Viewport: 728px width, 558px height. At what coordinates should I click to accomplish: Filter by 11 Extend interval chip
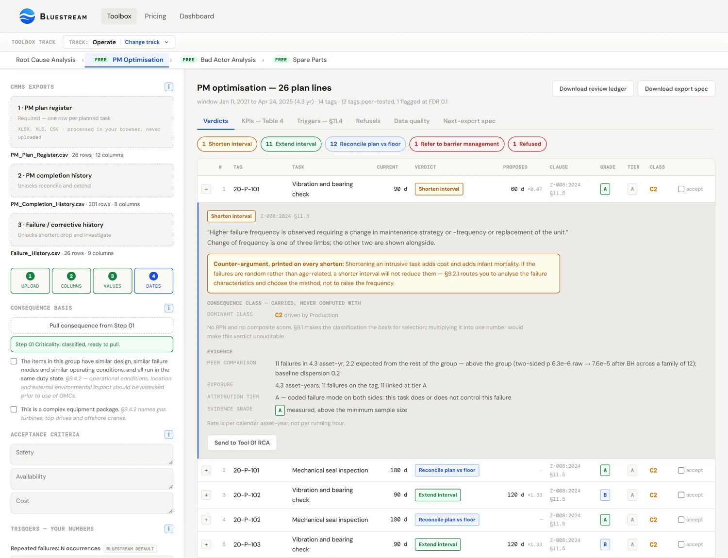(291, 144)
